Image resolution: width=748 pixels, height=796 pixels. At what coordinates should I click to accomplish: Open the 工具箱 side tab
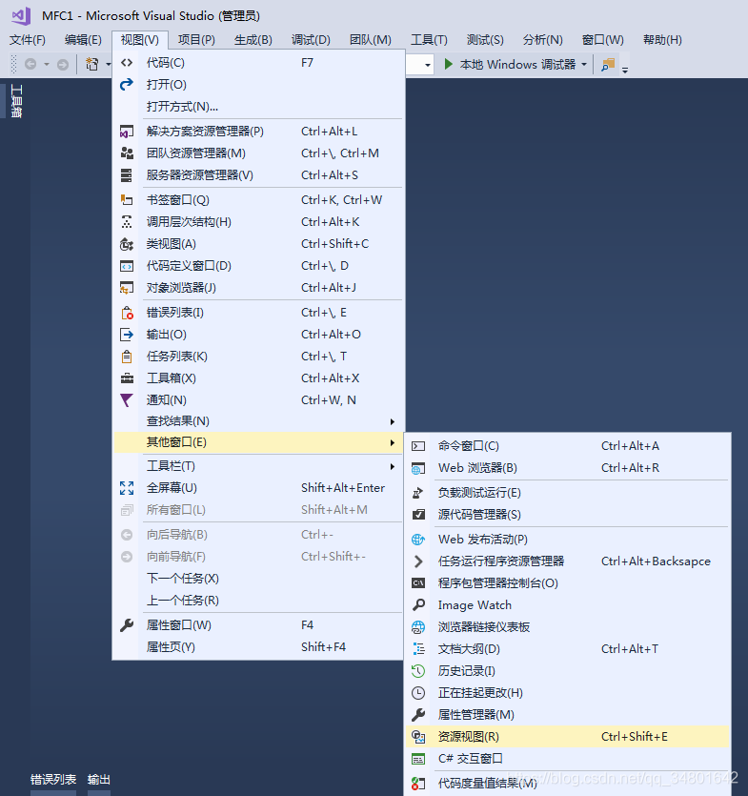click(16, 101)
